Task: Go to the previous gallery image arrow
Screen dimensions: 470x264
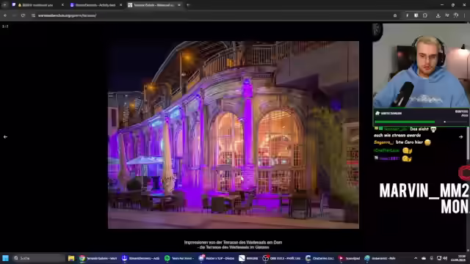Action: point(5,137)
